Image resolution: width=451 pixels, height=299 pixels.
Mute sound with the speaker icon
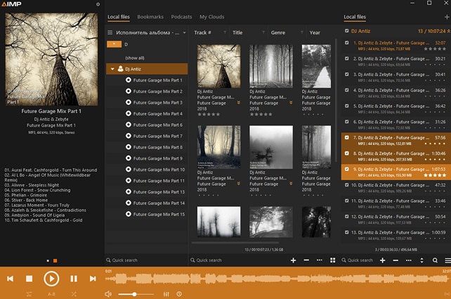[x=109, y=294]
